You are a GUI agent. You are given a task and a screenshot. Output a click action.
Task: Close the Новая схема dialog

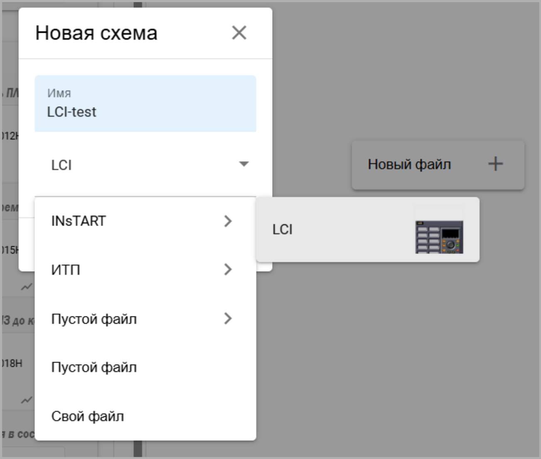pyautogui.click(x=239, y=33)
